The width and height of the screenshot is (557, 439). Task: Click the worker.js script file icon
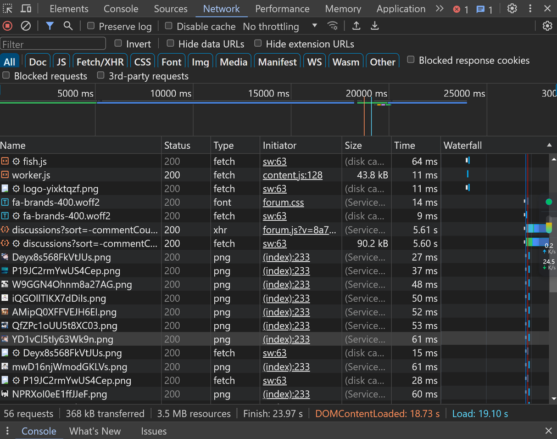pyautogui.click(x=4, y=175)
